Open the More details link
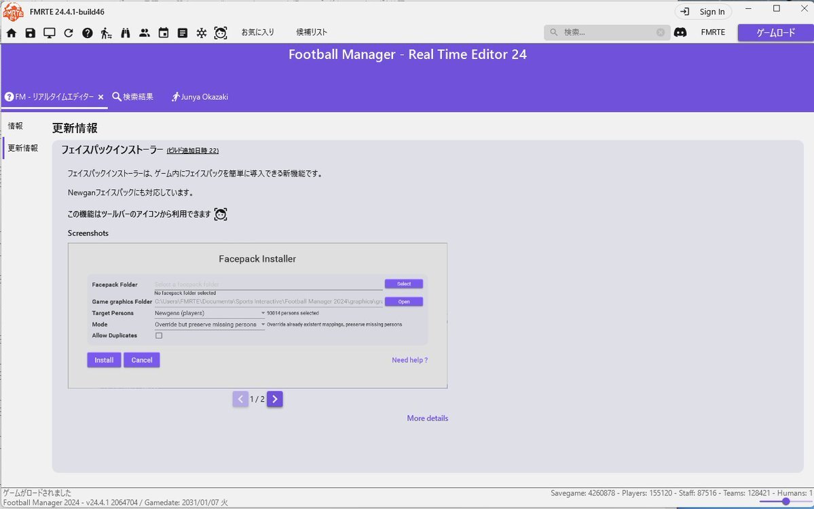Image resolution: width=814 pixels, height=509 pixels. click(427, 418)
